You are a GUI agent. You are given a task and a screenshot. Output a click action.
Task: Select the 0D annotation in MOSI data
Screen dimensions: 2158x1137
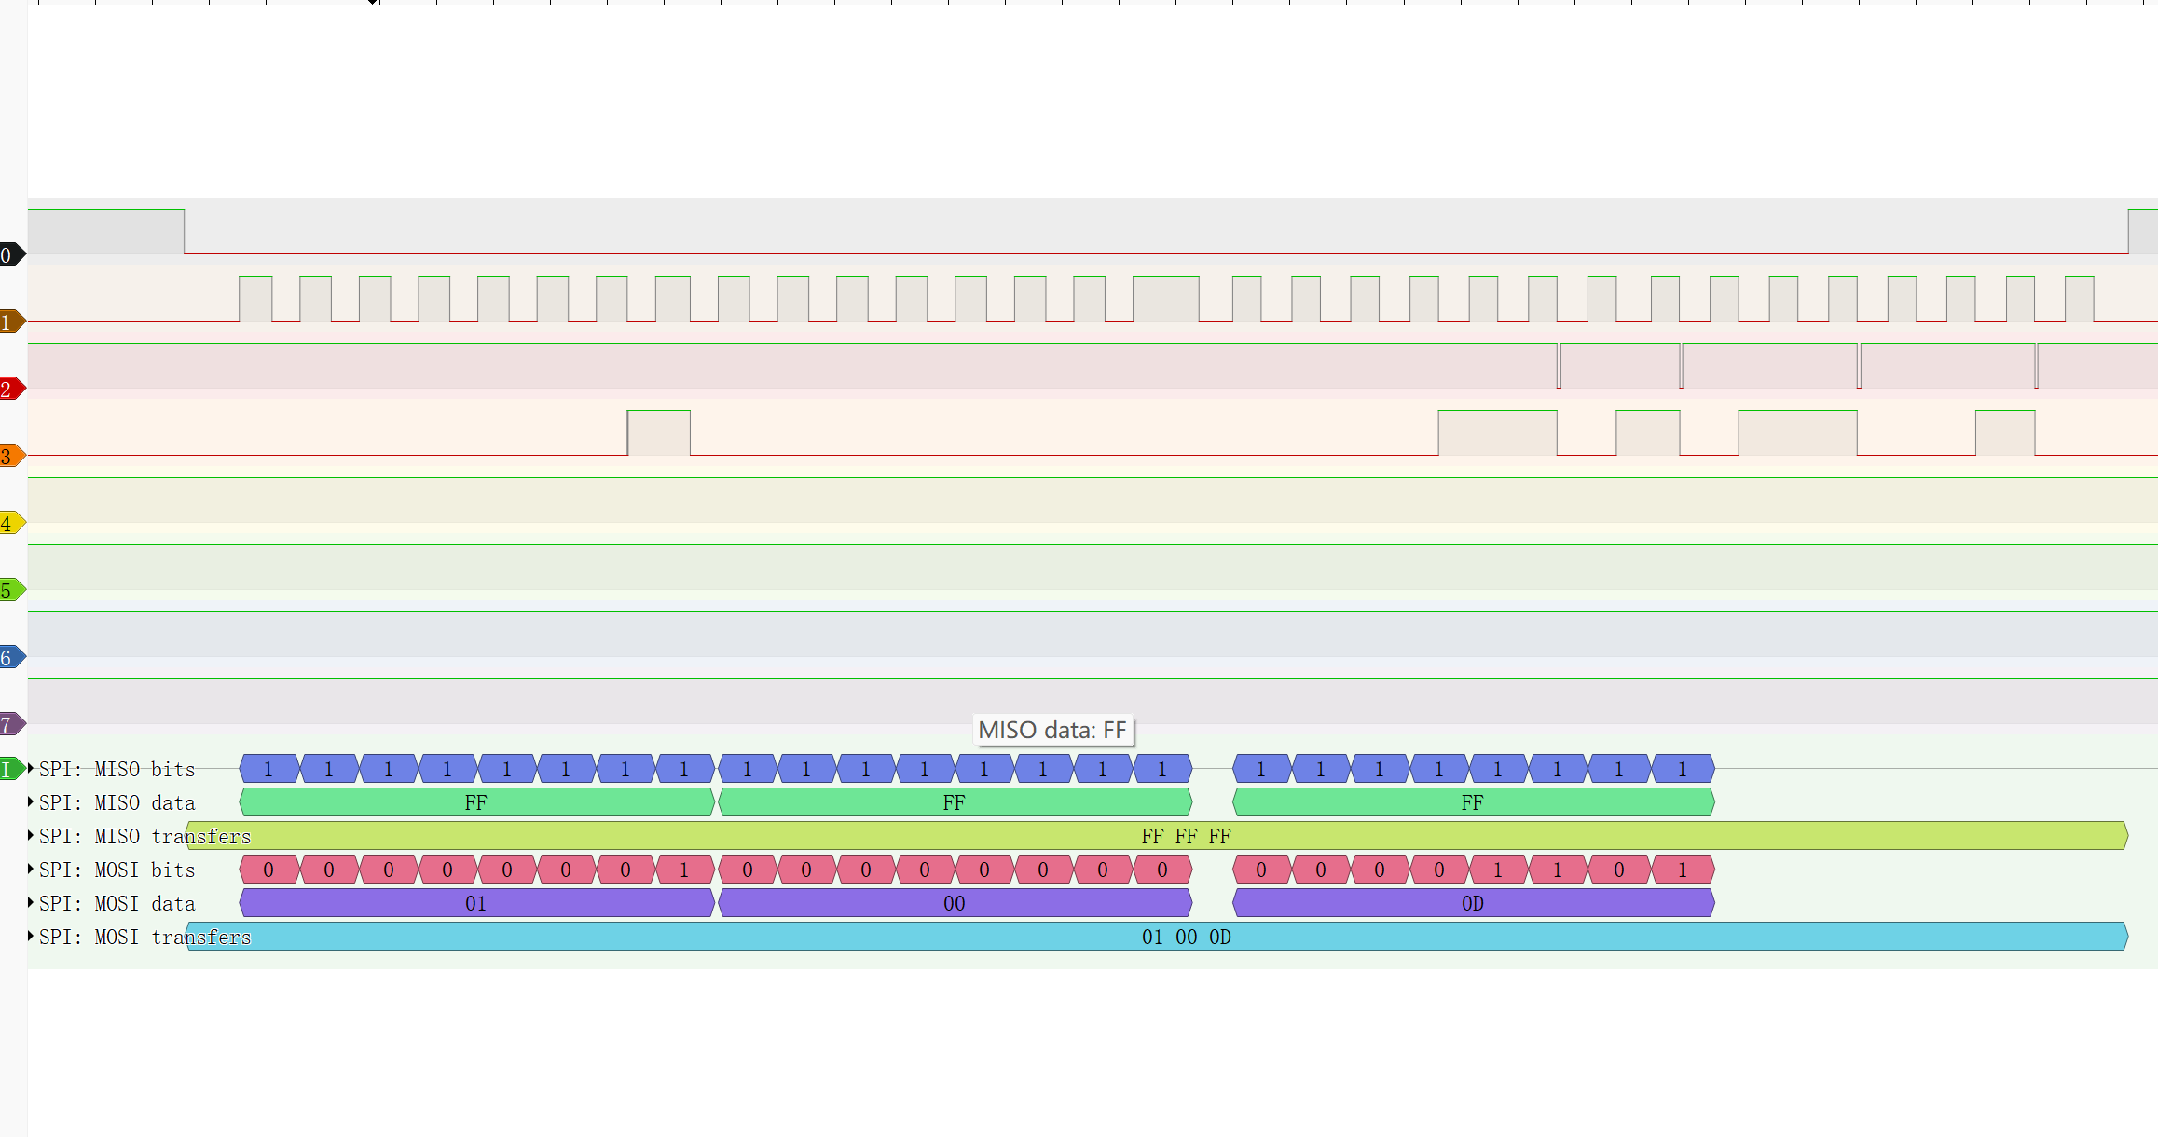pos(1471,903)
